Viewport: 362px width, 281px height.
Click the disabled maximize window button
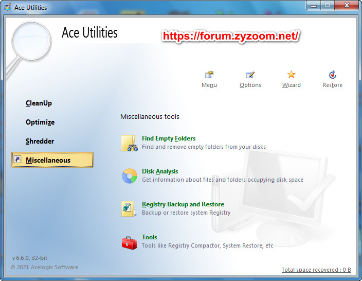[328, 5]
